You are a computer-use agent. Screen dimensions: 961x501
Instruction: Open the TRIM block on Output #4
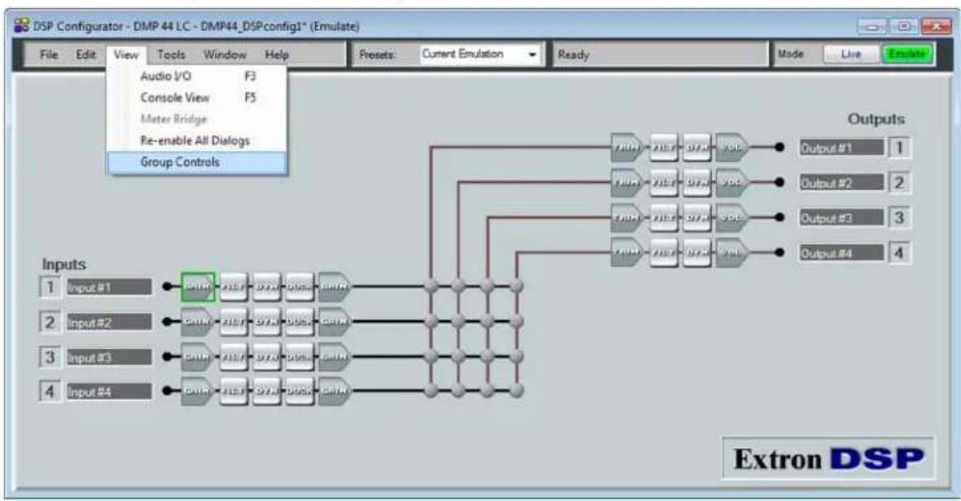627,252
